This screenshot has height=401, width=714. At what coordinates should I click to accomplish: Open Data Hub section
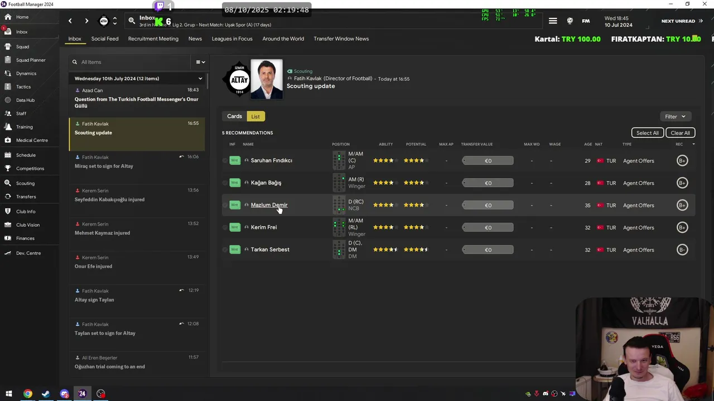(x=25, y=100)
